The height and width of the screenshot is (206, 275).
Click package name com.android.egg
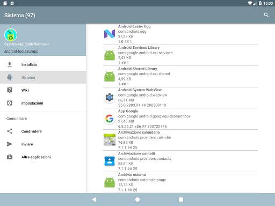click(x=132, y=32)
